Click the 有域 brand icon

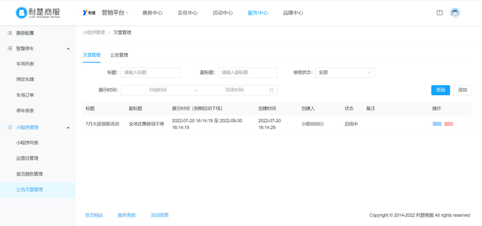point(89,13)
